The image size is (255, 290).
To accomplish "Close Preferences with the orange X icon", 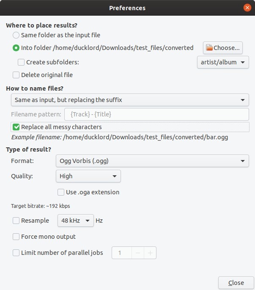I will coord(247,8).
